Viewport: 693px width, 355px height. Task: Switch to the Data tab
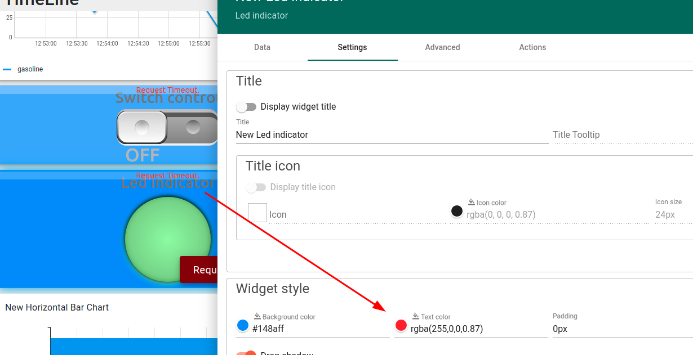coord(262,47)
